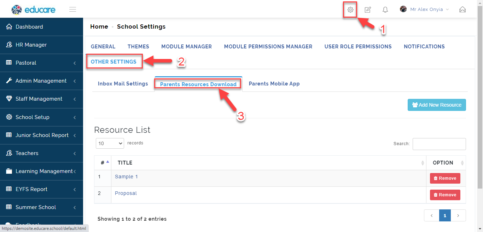
Task: Open Dashboard in sidebar
Action: pos(41,27)
